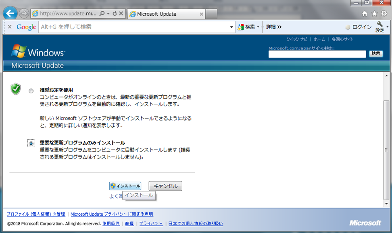The width and height of the screenshot is (392, 233).
Task: Focus the Google toolbar search field
Action: pyautogui.click(x=133, y=27)
